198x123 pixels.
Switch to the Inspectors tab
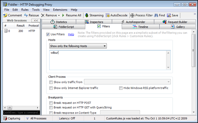pyautogui.click(x=94, y=22)
